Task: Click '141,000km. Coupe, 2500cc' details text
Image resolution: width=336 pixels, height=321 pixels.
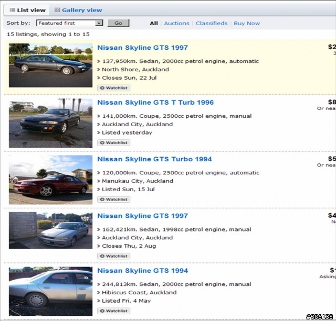Action: point(177,116)
